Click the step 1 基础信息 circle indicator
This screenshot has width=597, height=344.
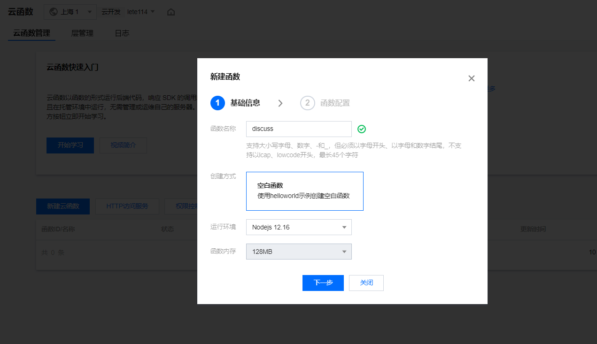[217, 103]
